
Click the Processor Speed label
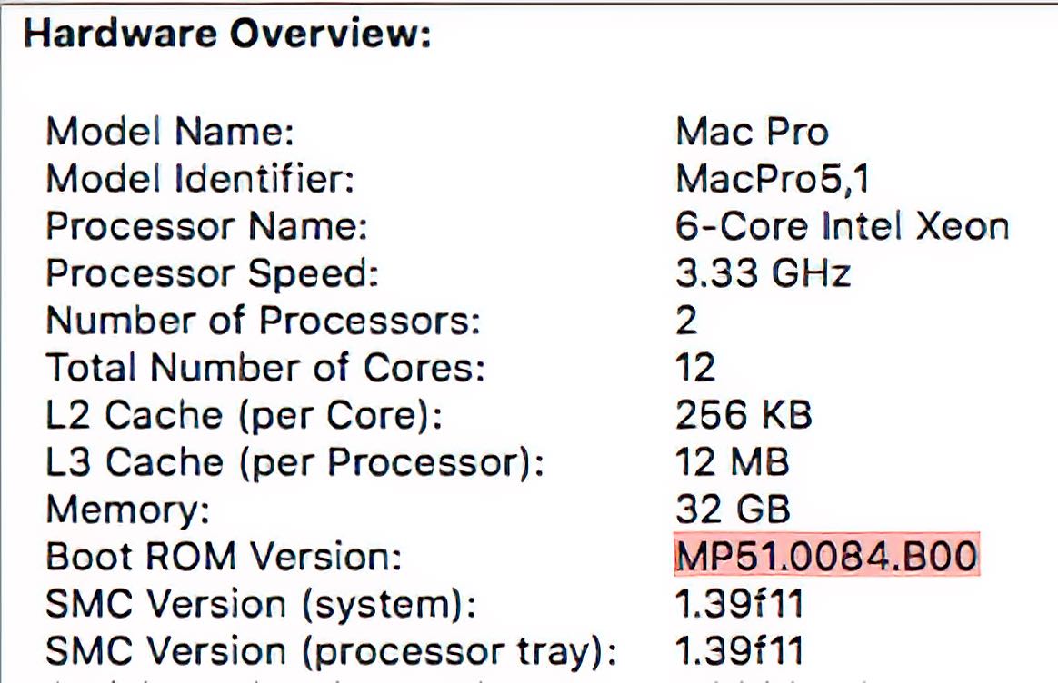pyautogui.click(x=212, y=274)
